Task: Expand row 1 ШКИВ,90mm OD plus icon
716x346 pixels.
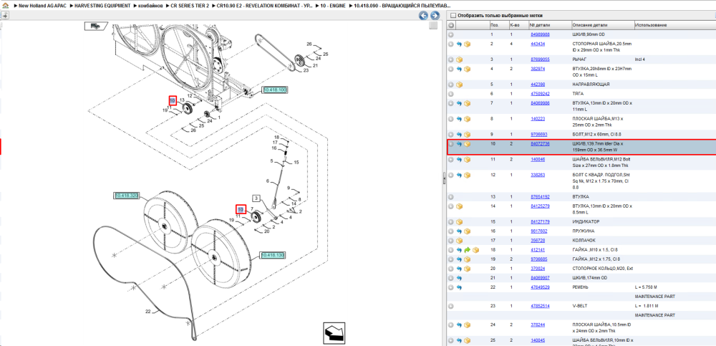Action: coord(450,34)
